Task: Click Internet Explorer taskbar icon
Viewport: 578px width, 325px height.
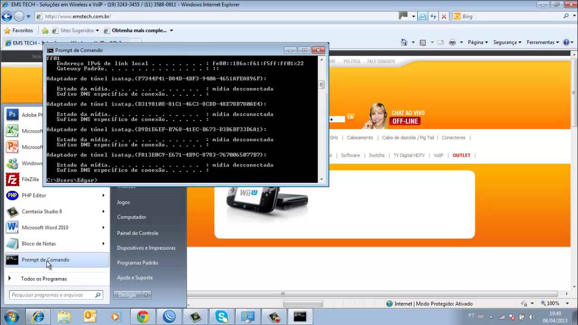Action: [x=38, y=317]
